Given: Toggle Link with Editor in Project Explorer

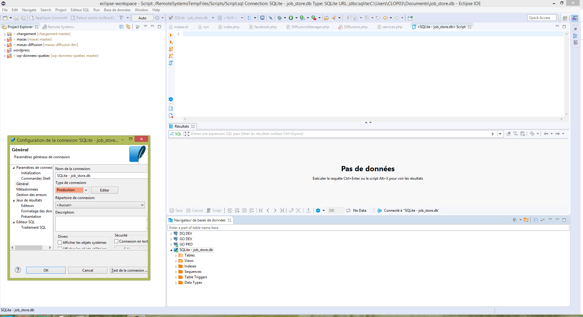Looking at the screenshot, I should tap(128, 27).
